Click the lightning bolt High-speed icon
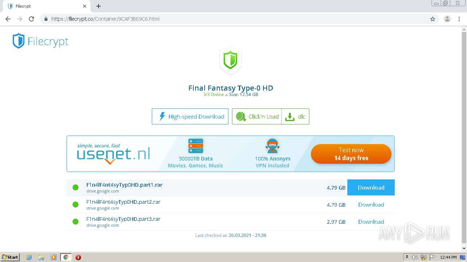Viewport: 467px width, 262px height. (162, 116)
